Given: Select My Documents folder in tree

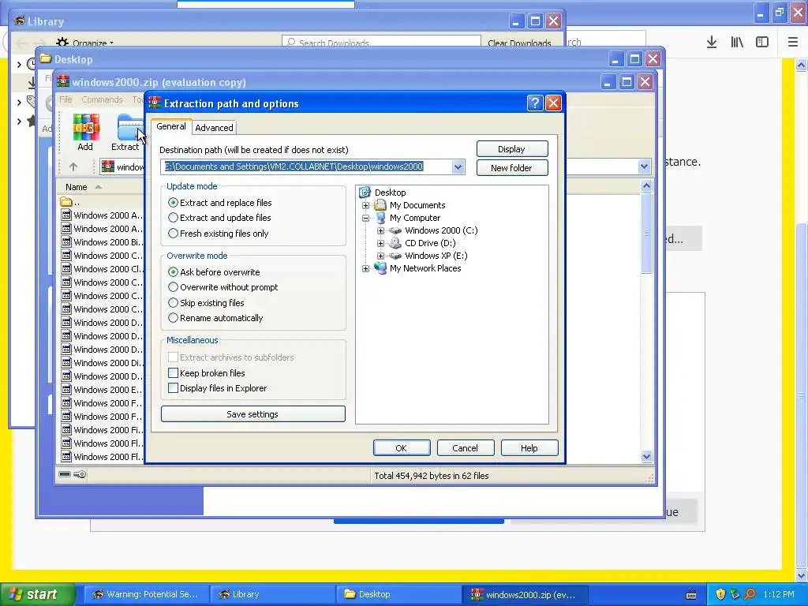Looking at the screenshot, I should pos(417,205).
